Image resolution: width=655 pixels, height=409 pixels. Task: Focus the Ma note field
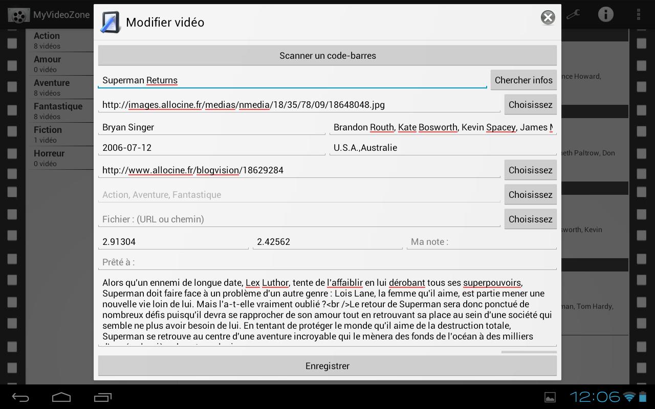482,241
